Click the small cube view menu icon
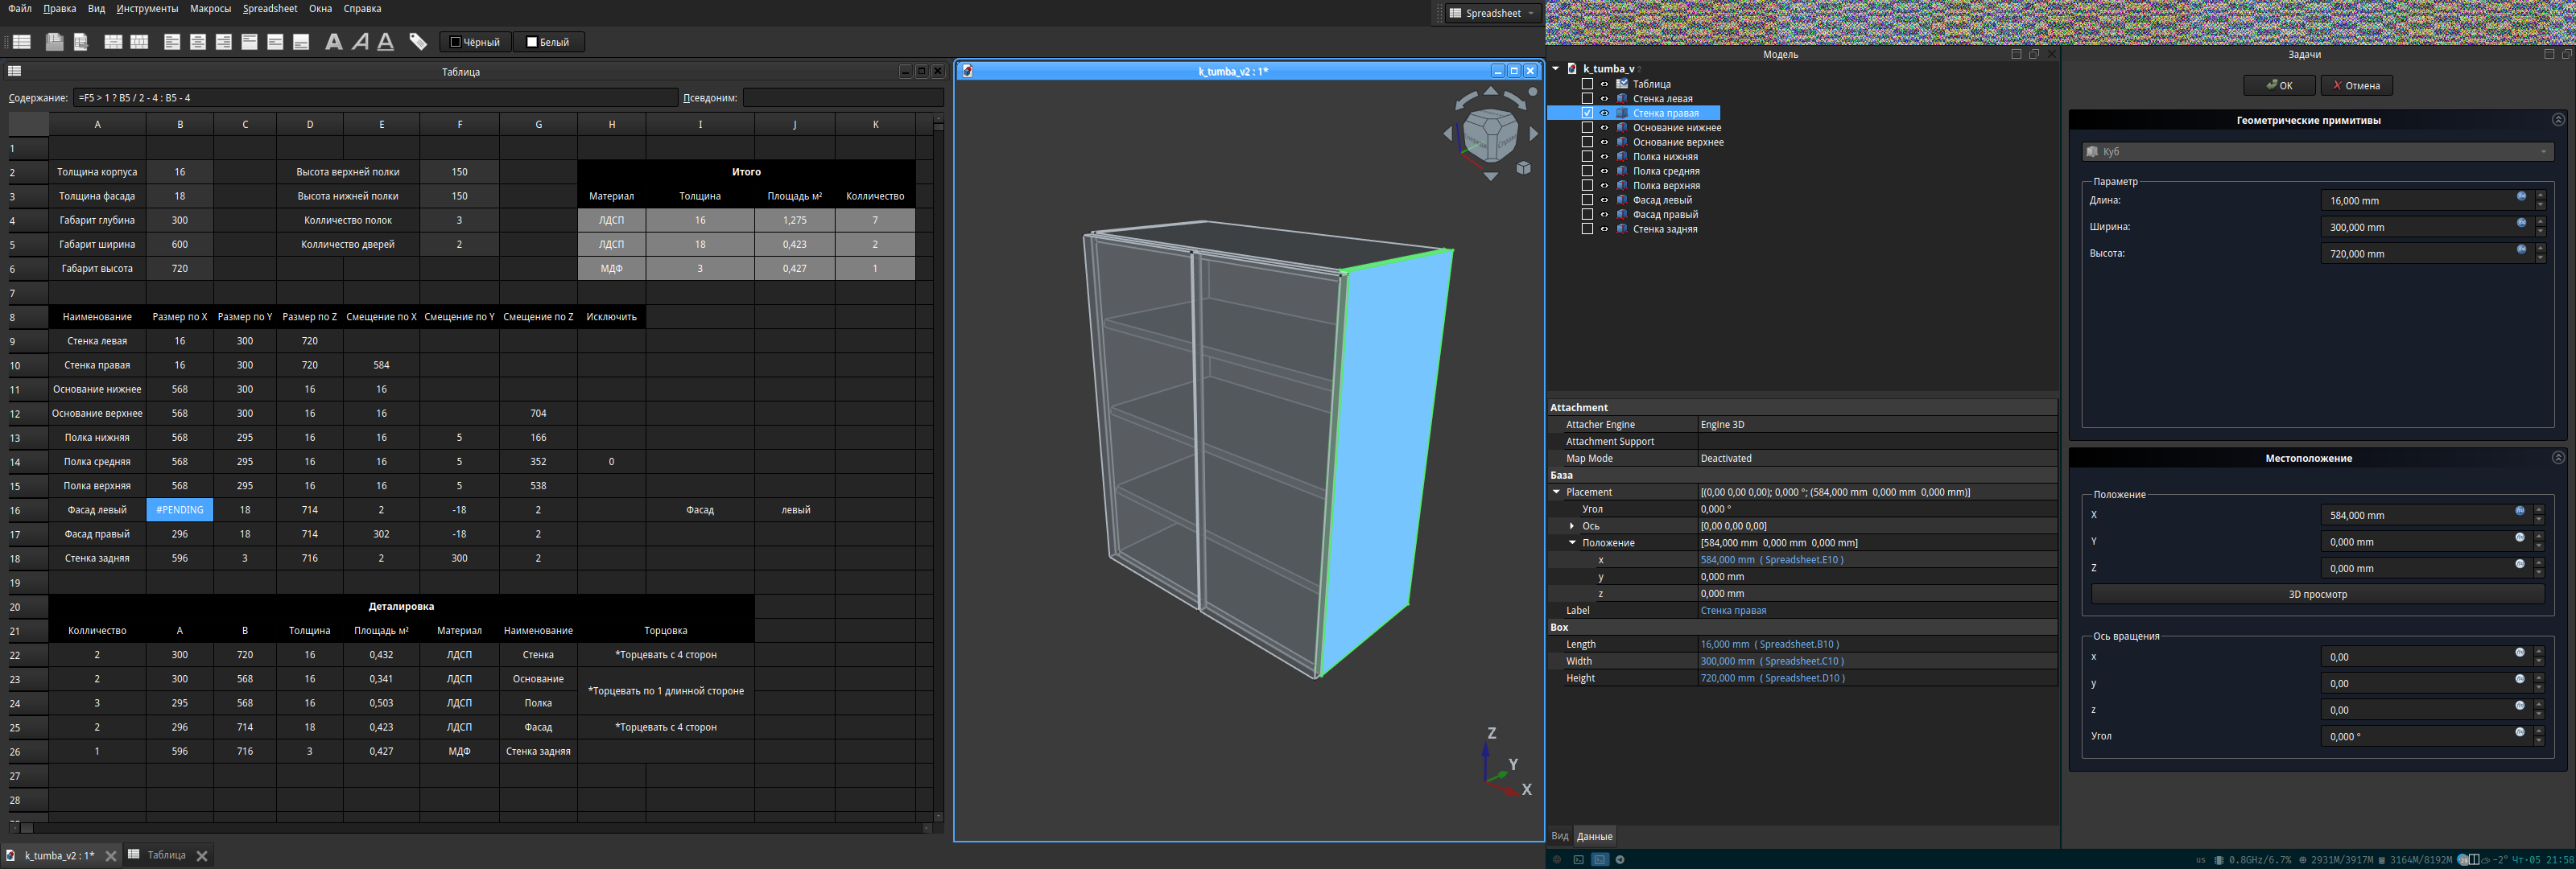 pos(1524,168)
